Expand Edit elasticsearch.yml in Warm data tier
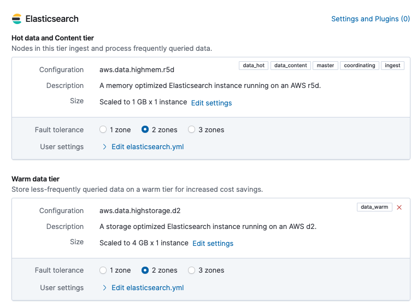This screenshot has height=306, width=417. (147, 288)
